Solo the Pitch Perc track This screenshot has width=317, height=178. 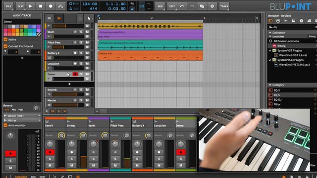tap(81, 43)
